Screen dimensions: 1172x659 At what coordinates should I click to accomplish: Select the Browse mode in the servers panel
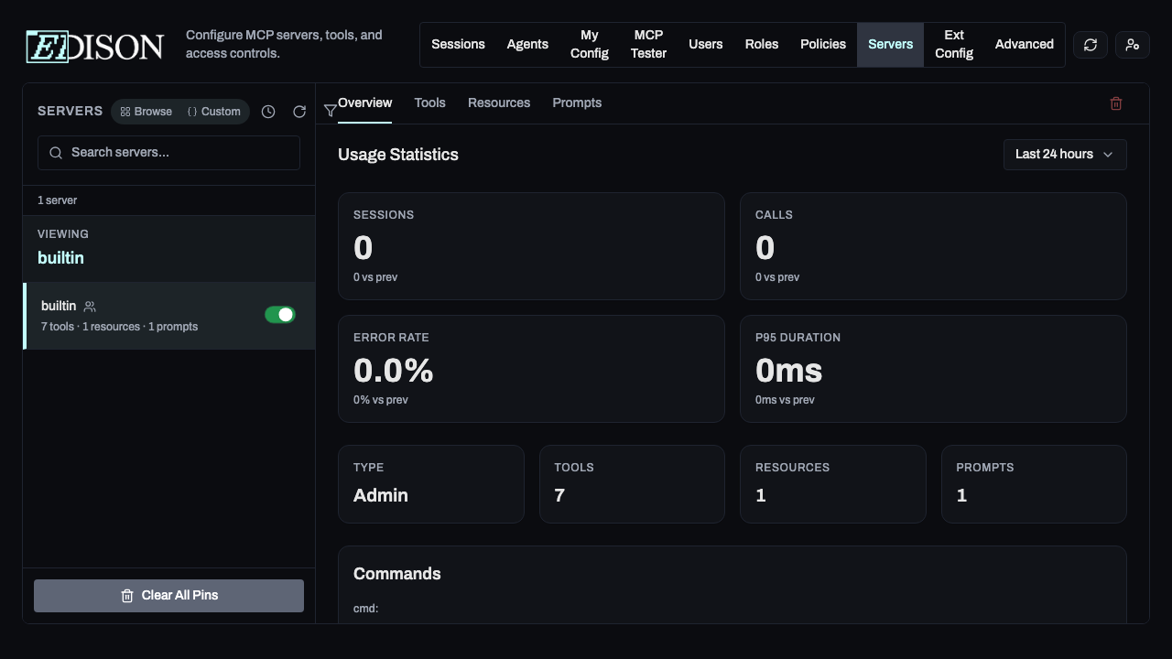pyautogui.click(x=146, y=111)
